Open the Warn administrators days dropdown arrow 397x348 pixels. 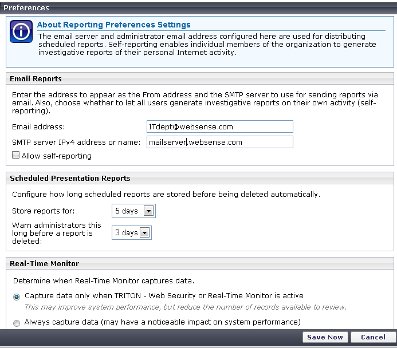pos(145,232)
